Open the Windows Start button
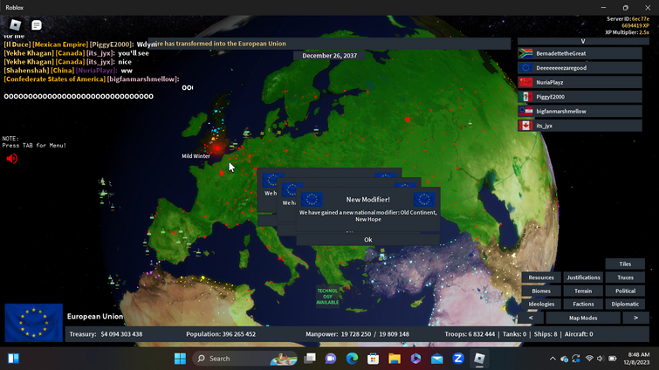Image resolution: width=659 pixels, height=370 pixels. 181,359
